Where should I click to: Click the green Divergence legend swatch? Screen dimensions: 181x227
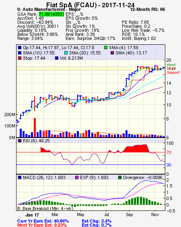120,177
